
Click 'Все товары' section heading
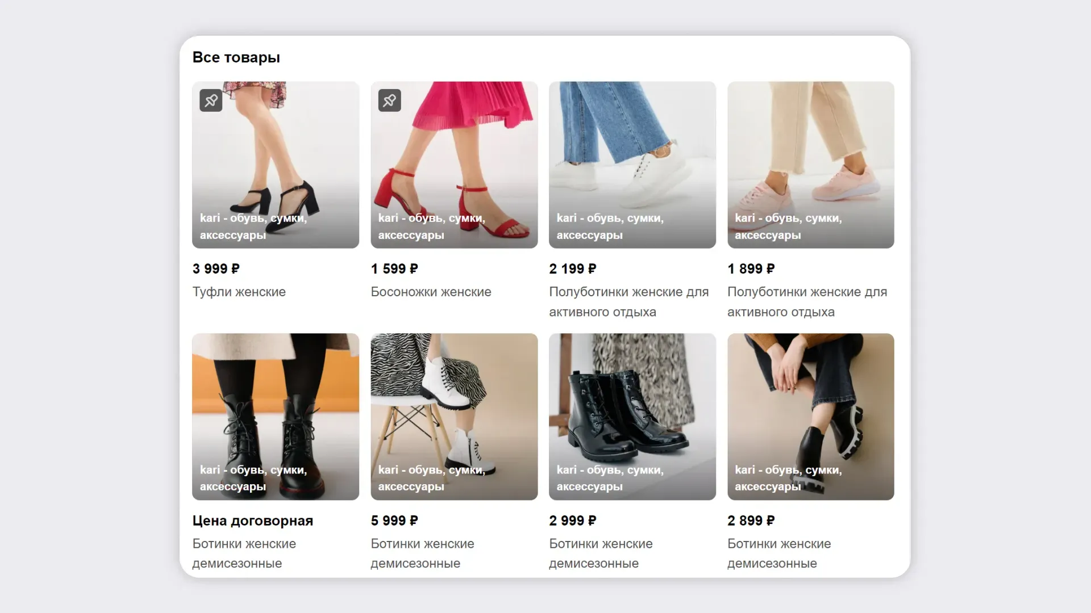tap(236, 57)
